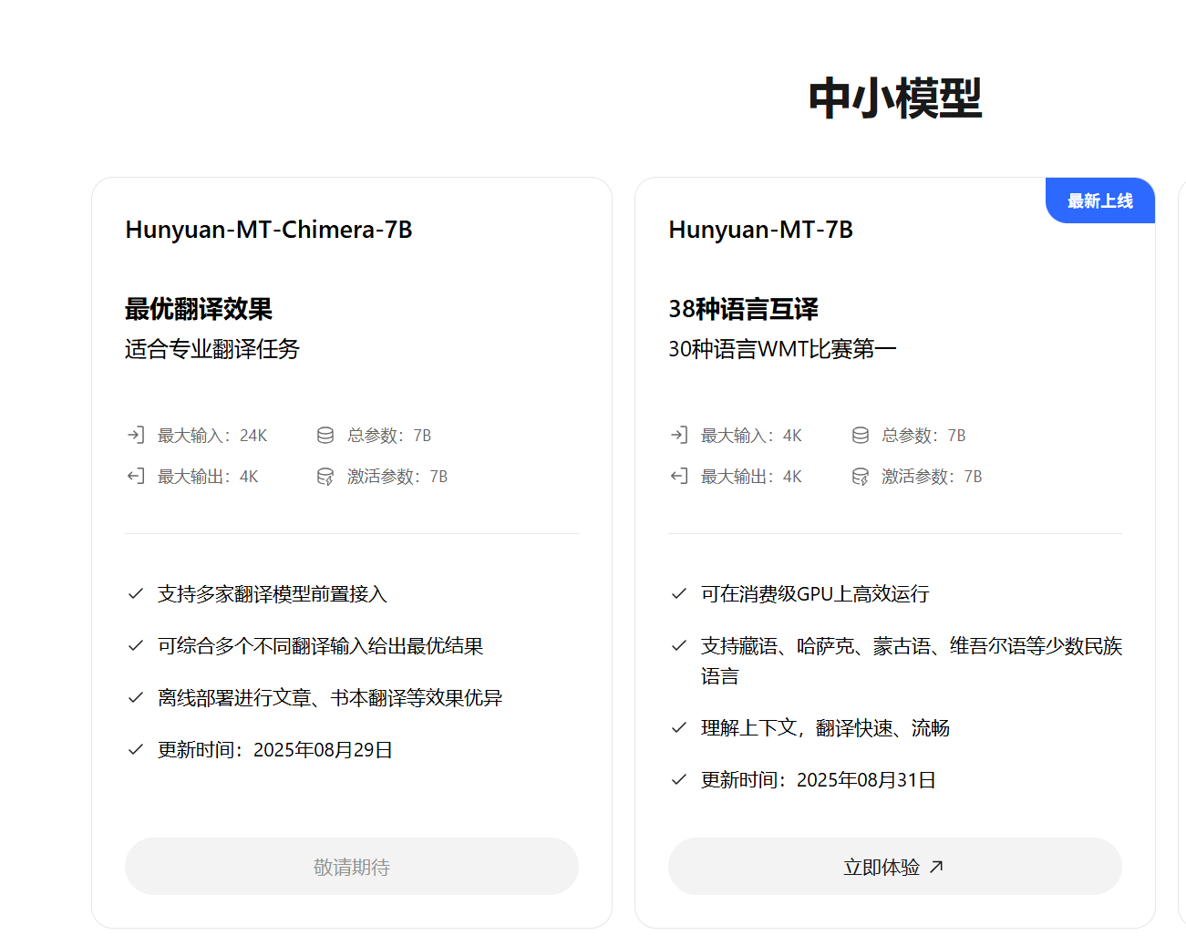The image size is (1186, 936).
Task: Click the 适合专业翻译任务 subtitle
Action: tap(212, 349)
